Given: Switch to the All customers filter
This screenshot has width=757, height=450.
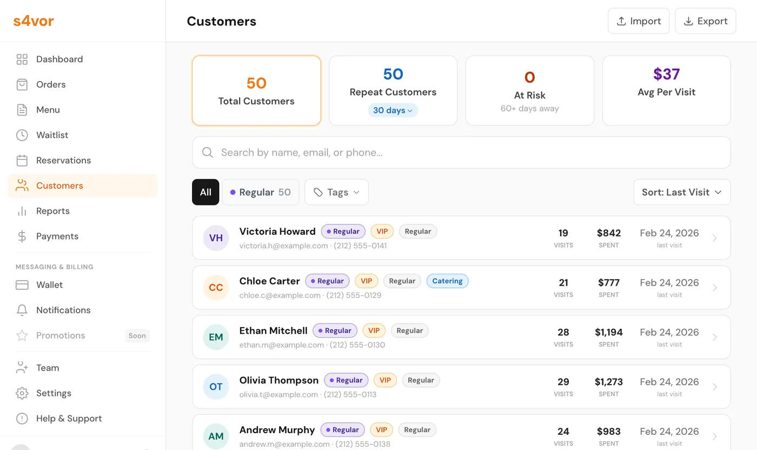Looking at the screenshot, I should coord(205,192).
